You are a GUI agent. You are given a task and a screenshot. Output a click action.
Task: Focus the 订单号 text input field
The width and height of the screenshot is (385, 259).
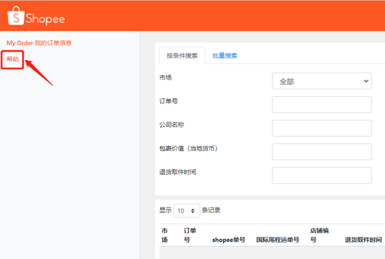[x=322, y=105]
